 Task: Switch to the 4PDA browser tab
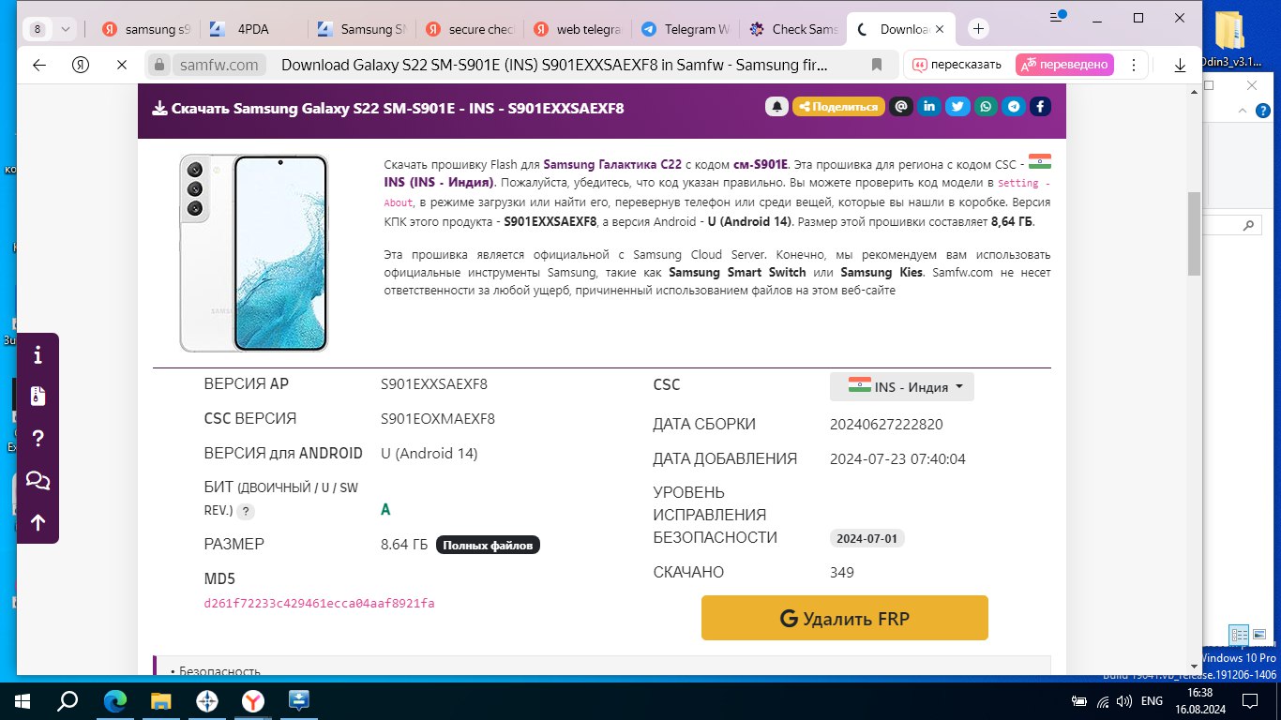tap(253, 29)
